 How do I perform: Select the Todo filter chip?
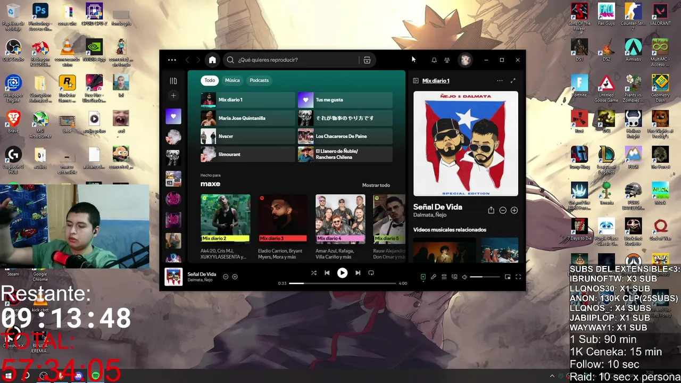point(210,80)
